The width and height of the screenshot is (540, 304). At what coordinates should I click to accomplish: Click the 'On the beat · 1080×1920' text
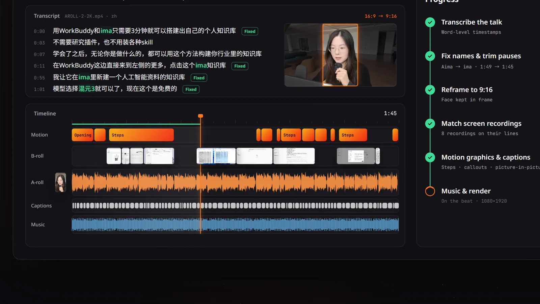coord(474,201)
